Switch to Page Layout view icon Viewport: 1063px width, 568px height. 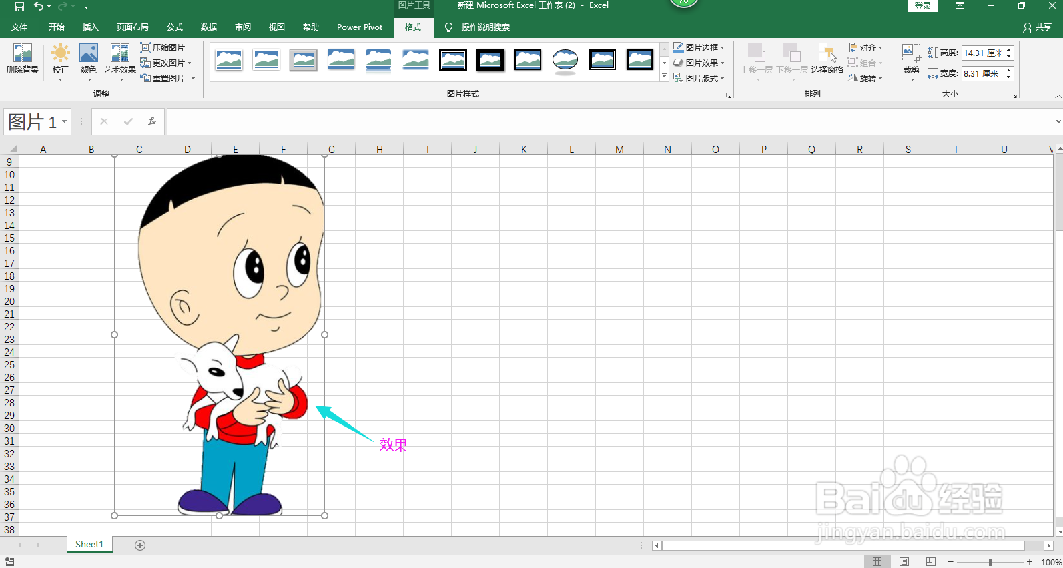(904, 562)
